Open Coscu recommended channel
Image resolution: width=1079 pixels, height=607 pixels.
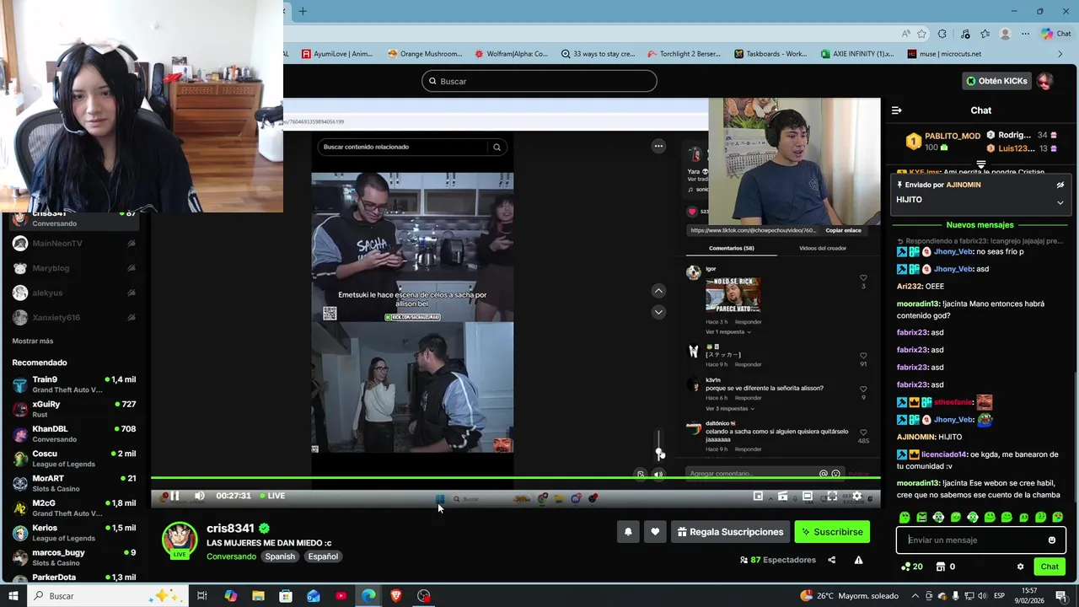(75, 459)
